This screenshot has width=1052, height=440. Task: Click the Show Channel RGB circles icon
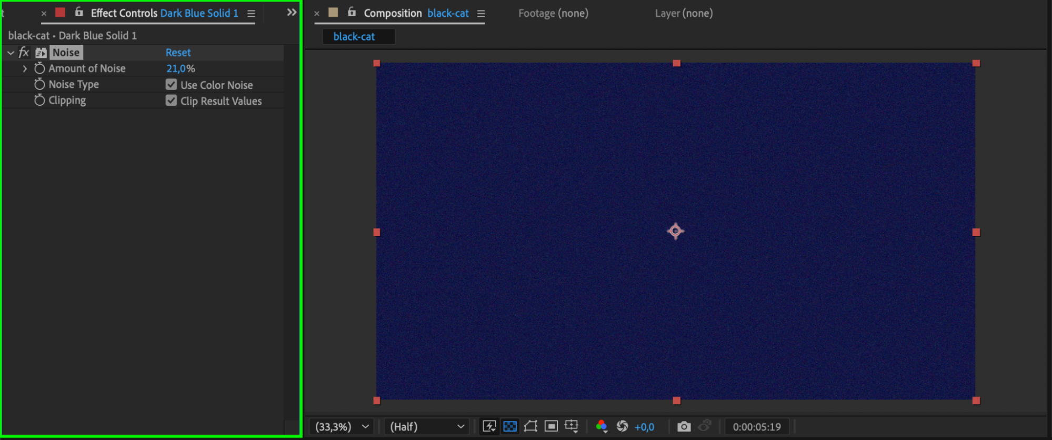click(x=602, y=426)
